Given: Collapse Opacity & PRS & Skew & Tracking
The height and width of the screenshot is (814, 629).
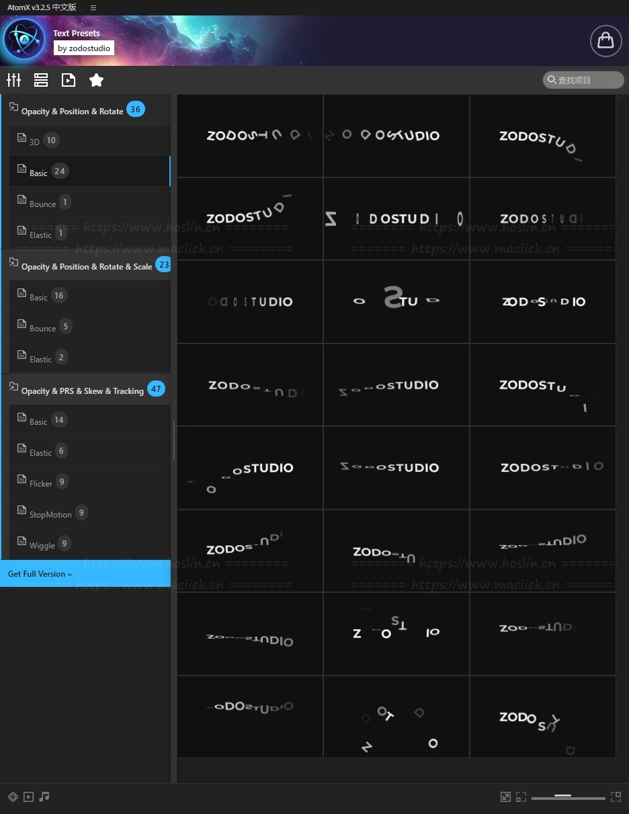Looking at the screenshot, I should click(x=82, y=390).
